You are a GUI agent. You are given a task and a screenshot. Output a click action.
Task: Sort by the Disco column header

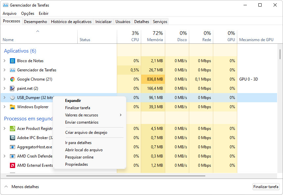click(177, 37)
